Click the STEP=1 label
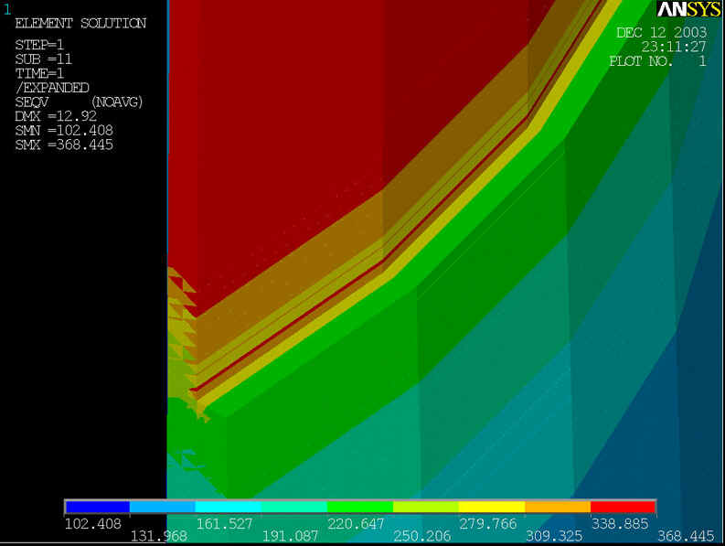The image size is (725, 546). pyautogui.click(x=39, y=45)
